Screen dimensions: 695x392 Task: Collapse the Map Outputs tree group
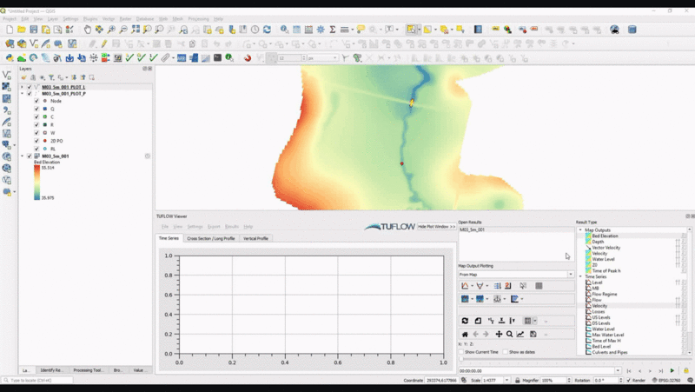click(x=580, y=230)
